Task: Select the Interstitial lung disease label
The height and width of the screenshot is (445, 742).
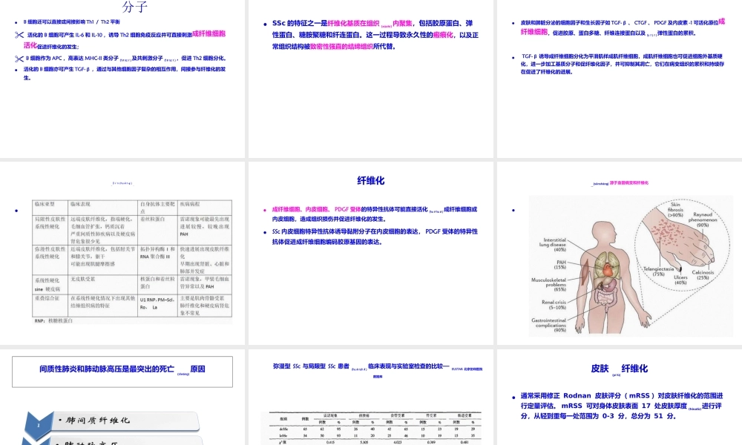Action: coord(555,244)
